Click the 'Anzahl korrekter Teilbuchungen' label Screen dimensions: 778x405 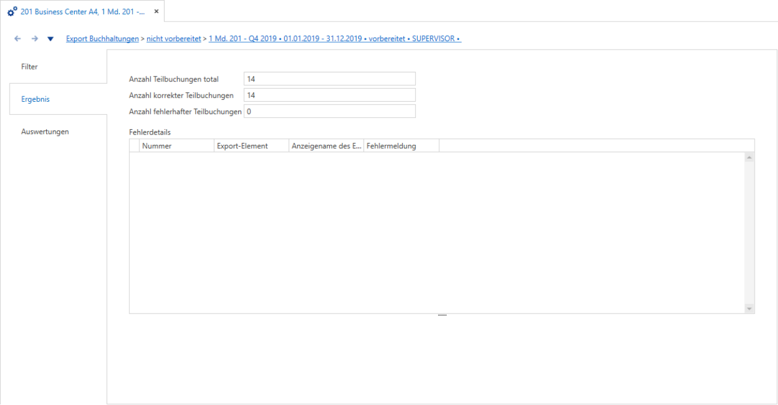pos(181,95)
